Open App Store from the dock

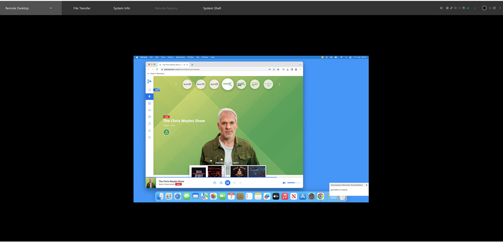[302, 196]
